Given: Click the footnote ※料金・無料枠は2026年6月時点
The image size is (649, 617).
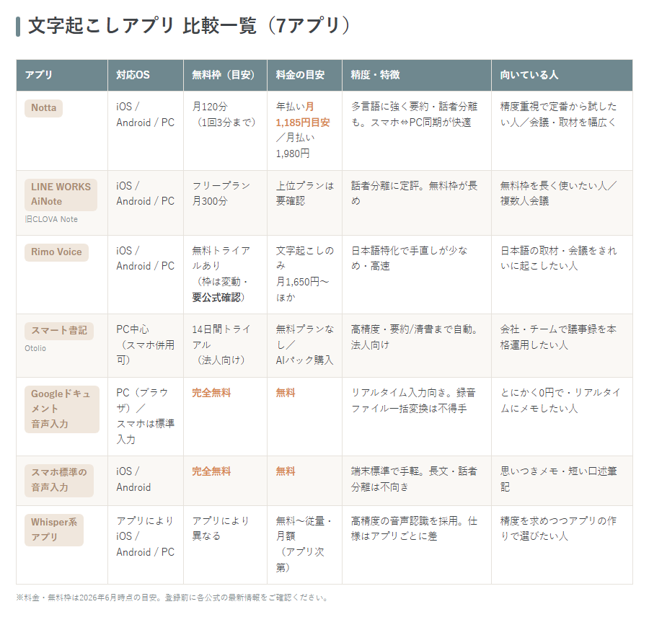Looking at the screenshot, I should tap(173, 598).
